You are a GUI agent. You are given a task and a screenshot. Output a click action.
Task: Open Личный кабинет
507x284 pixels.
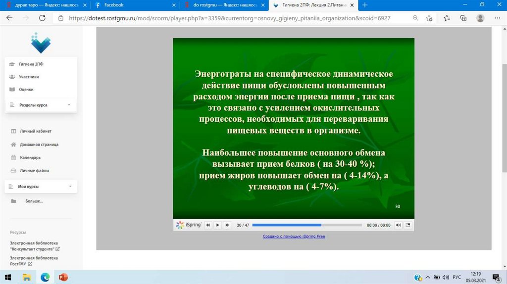pyautogui.click(x=36, y=131)
